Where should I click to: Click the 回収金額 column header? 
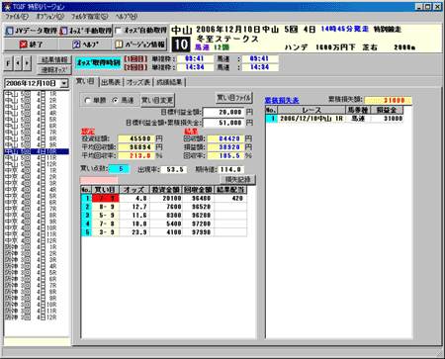point(199,190)
